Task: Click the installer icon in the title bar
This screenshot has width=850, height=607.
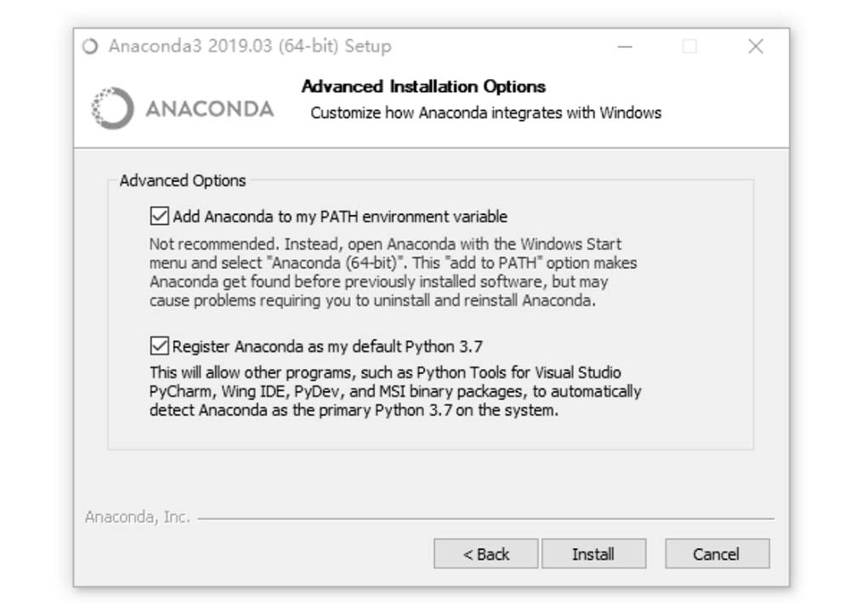Action: point(90,47)
